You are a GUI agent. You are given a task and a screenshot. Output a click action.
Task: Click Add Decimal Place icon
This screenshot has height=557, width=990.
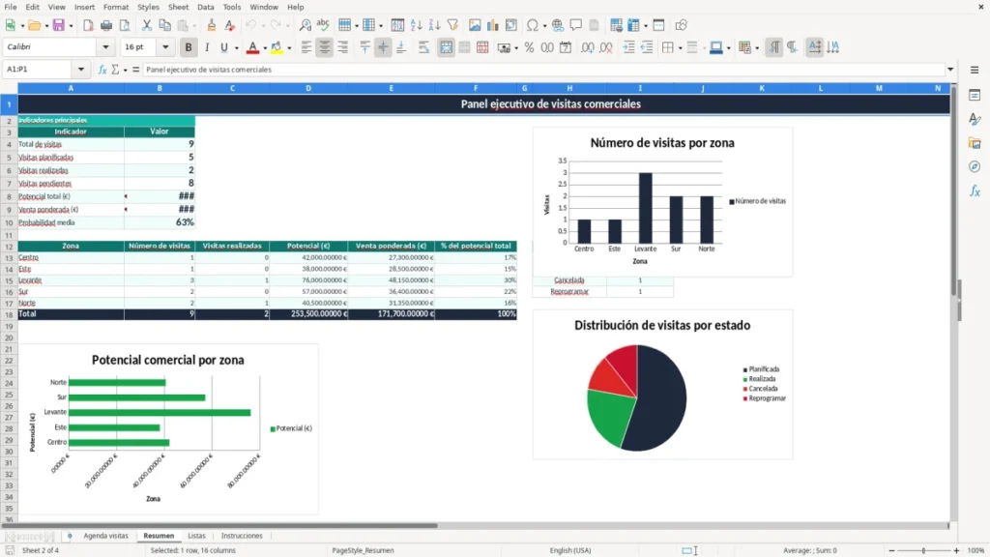click(x=588, y=47)
